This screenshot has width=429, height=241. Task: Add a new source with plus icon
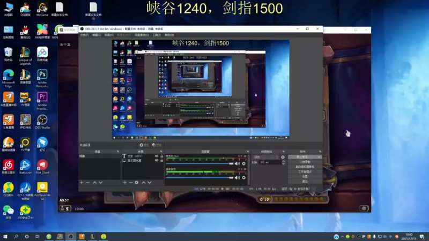(125, 183)
